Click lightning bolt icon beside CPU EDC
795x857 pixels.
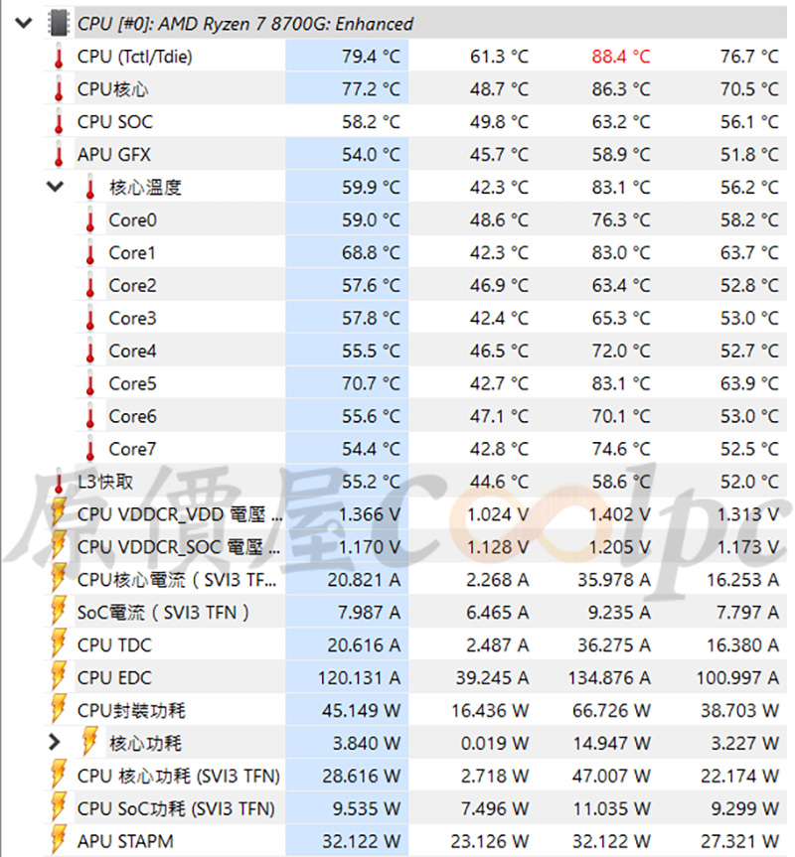point(59,678)
